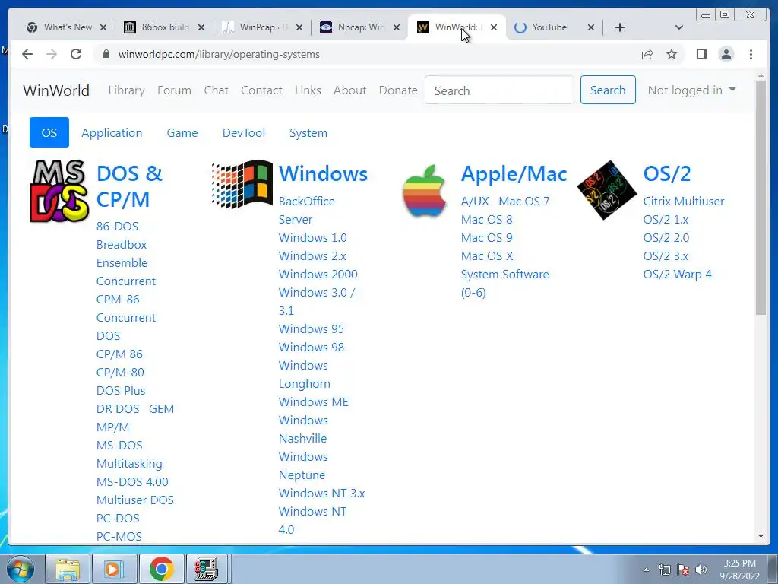Open the OS/2 Warp 4 link
The height and width of the screenshot is (584, 778).
(x=677, y=274)
